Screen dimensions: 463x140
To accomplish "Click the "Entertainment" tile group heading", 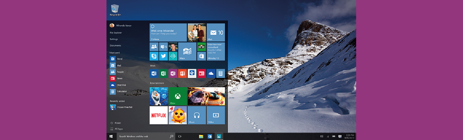I will click(157, 83).
